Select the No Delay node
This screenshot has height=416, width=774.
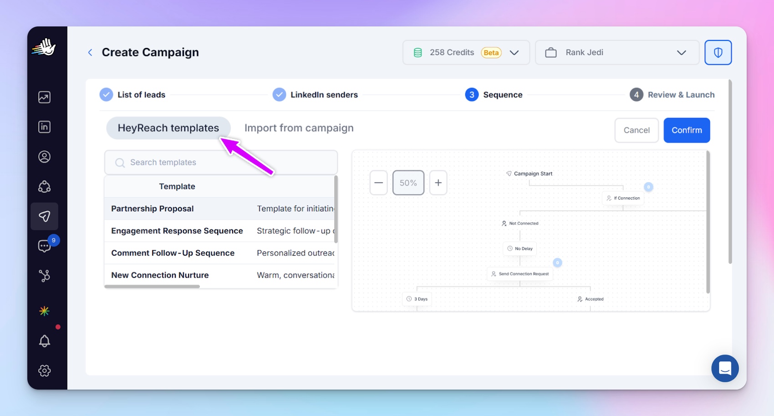click(x=520, y=248)
